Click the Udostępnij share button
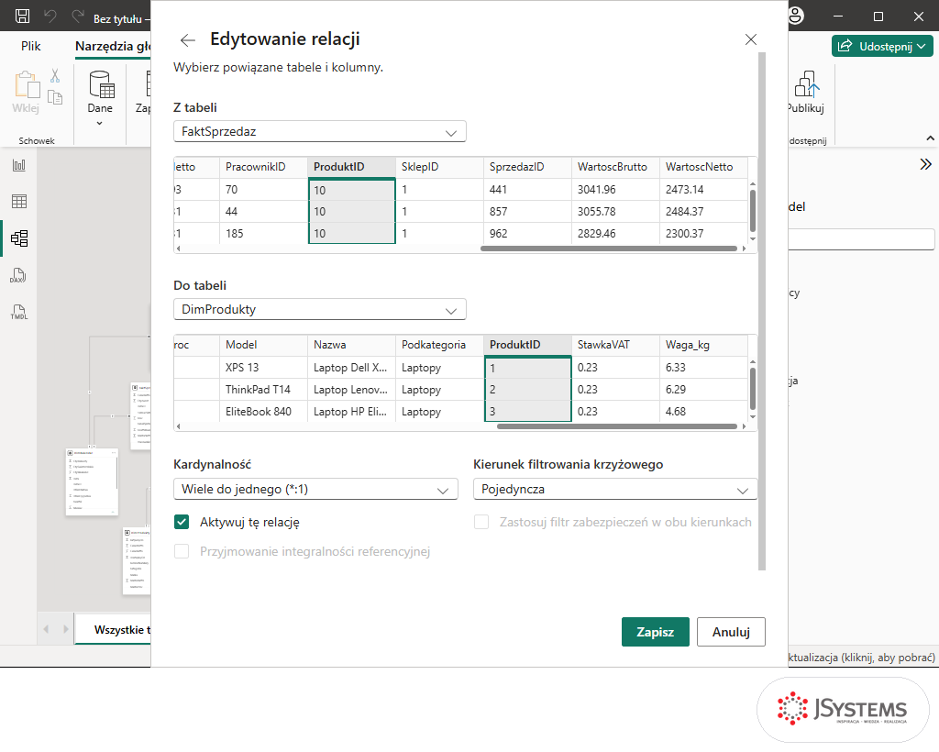939x752 pixels. point(882,46)
